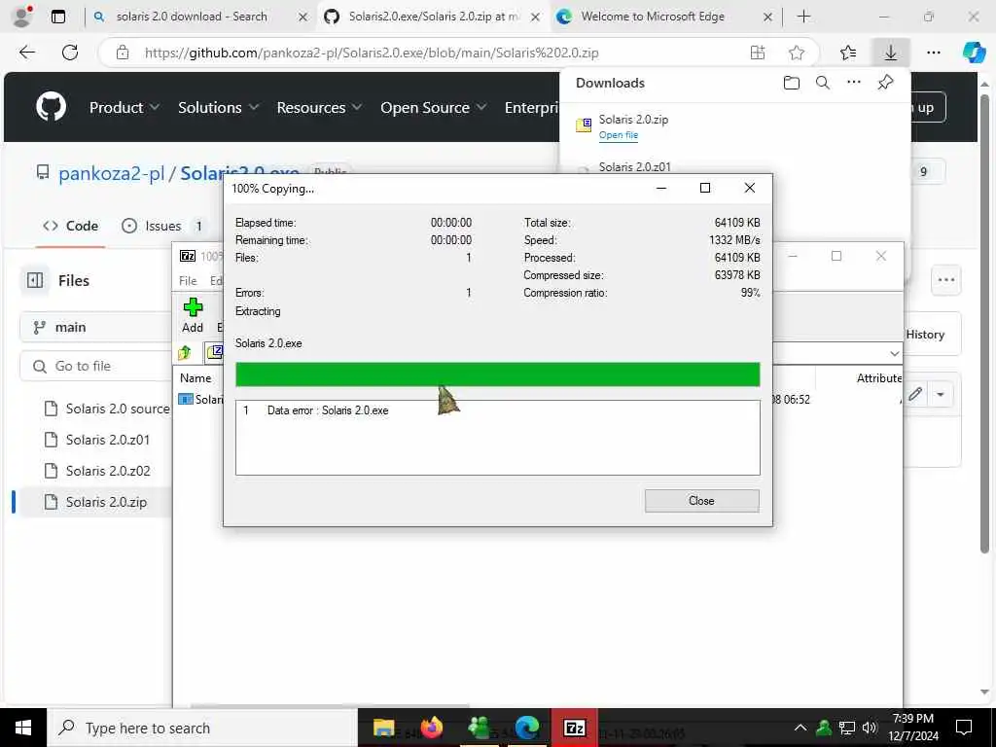
Task: Open Edge Settings and more menu
Action: (x=934, y=53)
